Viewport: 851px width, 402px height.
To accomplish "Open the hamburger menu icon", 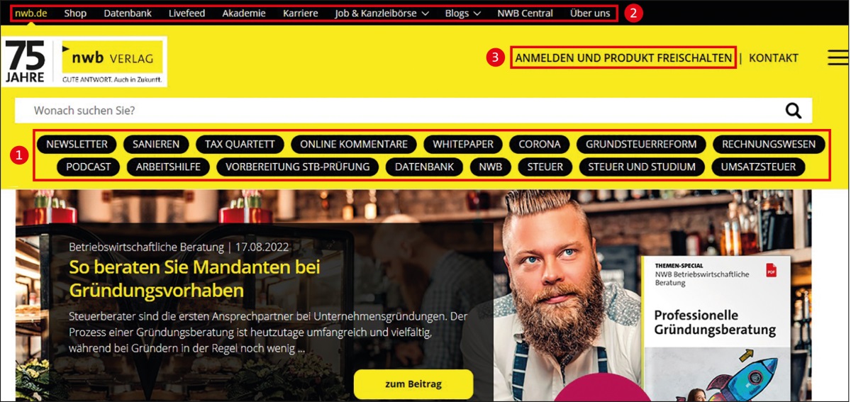I will (838, 58).
